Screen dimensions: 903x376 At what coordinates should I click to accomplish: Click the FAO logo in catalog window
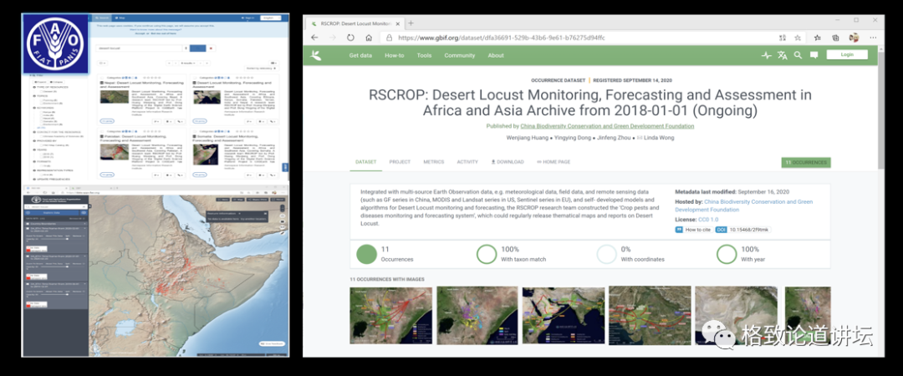click(x=55, y=43)
